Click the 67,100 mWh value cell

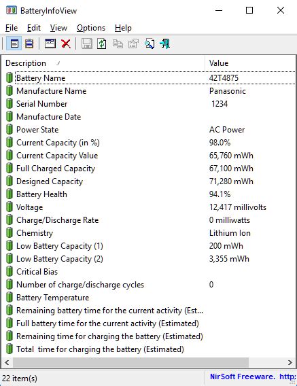click(x=231, y=169)
